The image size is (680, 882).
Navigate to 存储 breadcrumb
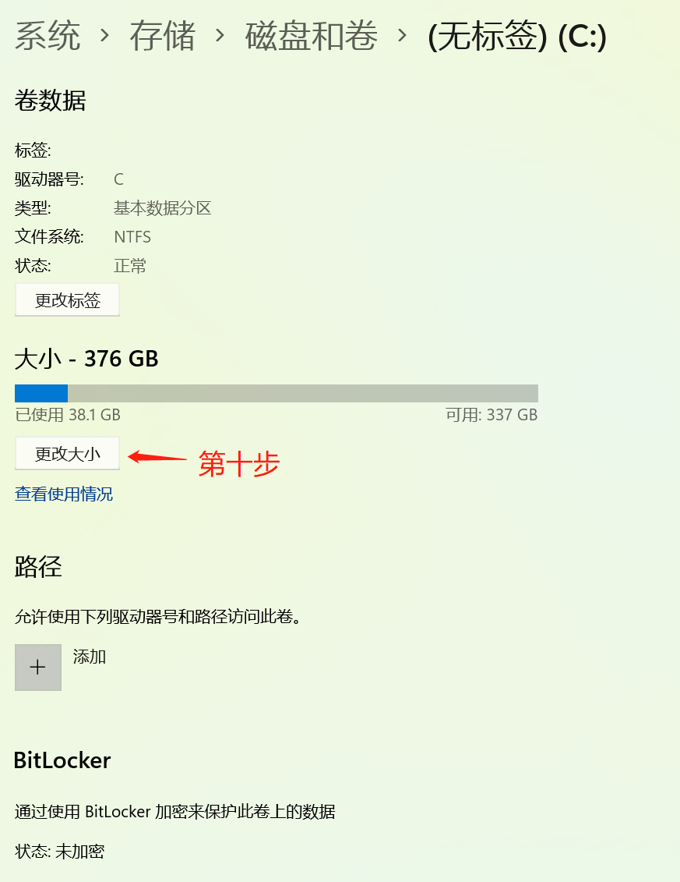pos(163,36)
